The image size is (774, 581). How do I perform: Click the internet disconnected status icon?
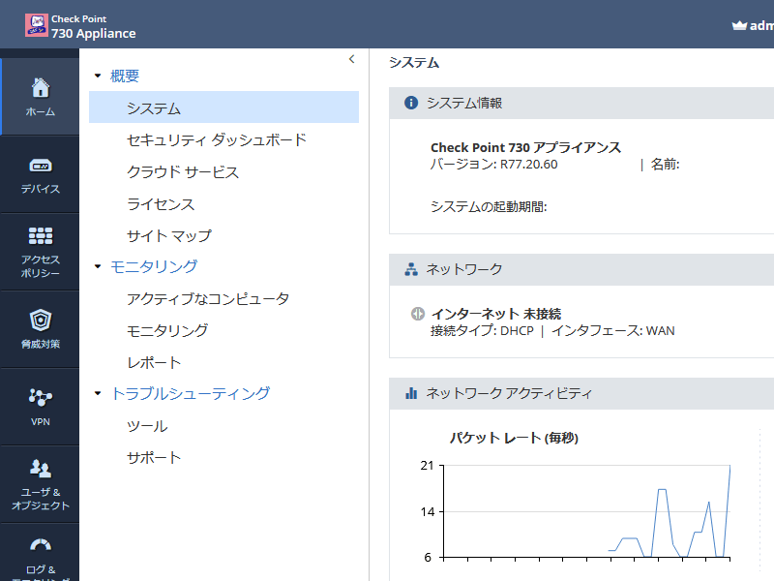[x=418, y=314]
